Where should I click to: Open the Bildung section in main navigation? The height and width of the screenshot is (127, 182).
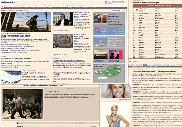tap(74, 6)
